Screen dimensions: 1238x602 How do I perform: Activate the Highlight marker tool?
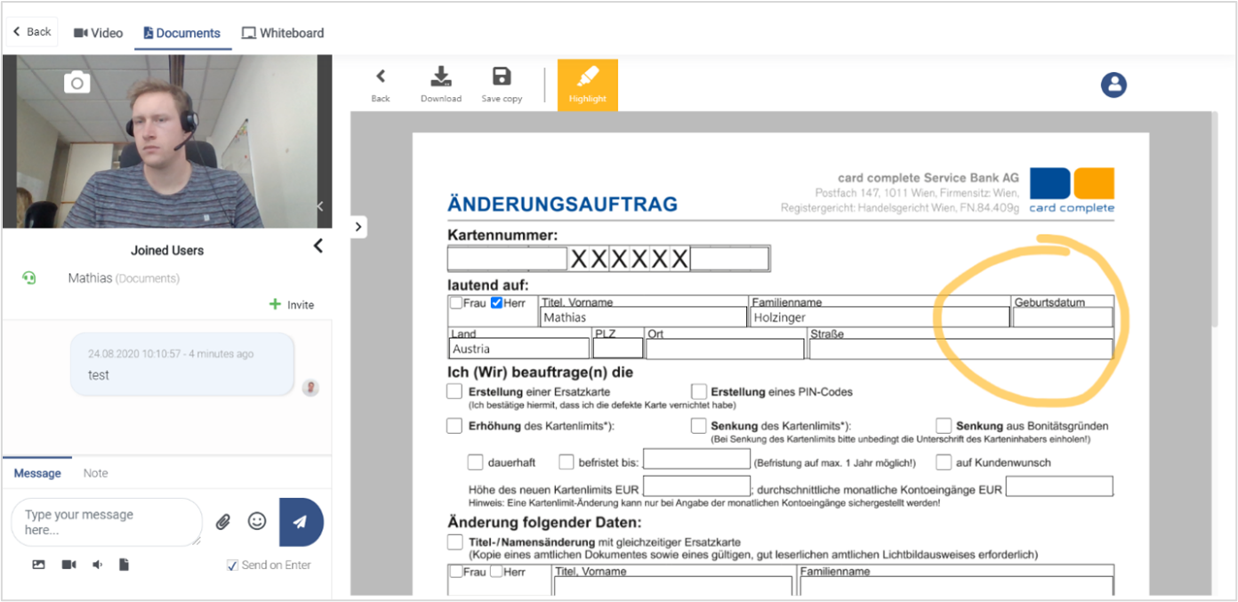click(x=588, y=85)
